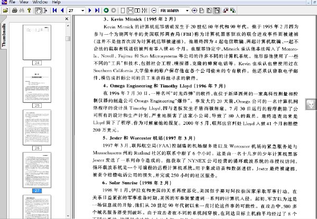The height and width of the screenshot is (219, 317).
Task: Open the File menu
Action: coord(12,2)
